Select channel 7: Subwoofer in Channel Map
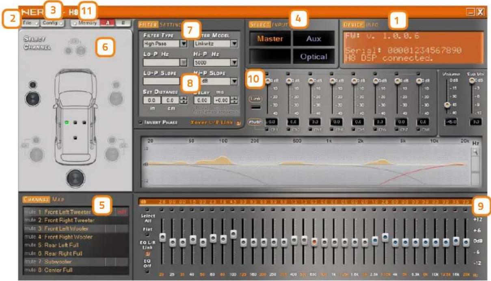This screenshot has height=281, width=491. click(x=76, y=262)
